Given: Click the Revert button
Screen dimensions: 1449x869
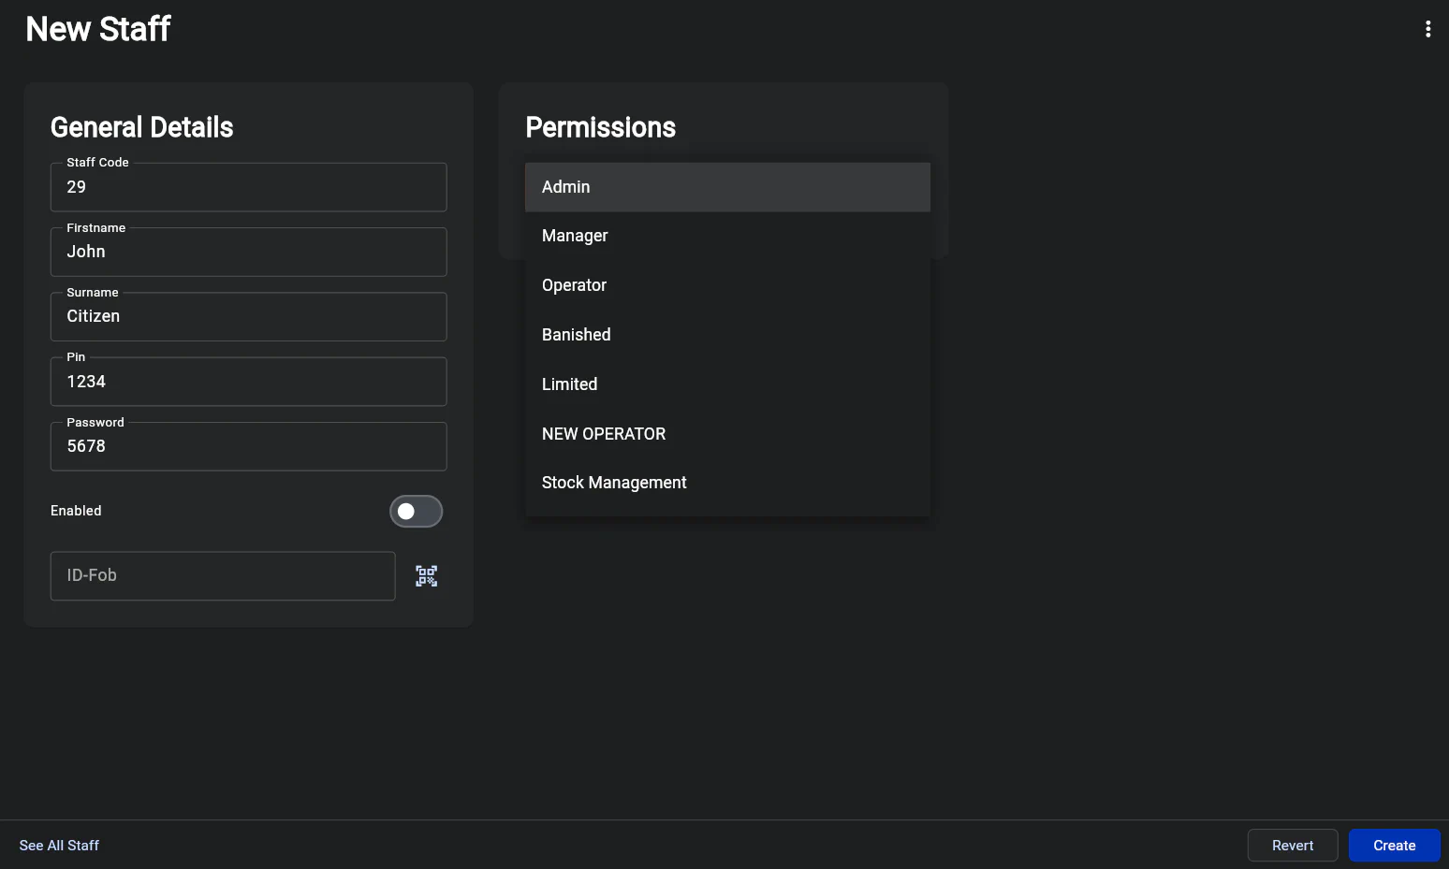Looking at the screenshot, I should tap(1292, 846).
